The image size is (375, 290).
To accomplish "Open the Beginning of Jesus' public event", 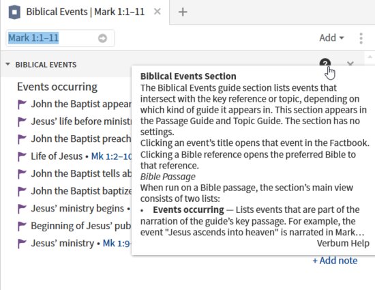I will pyautogui.click(x=81, y=226).
